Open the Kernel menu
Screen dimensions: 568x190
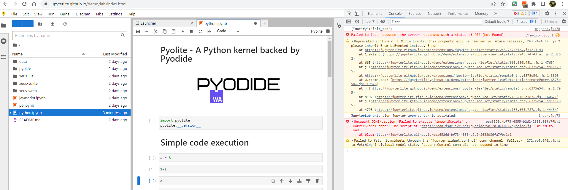pos(65,14)
